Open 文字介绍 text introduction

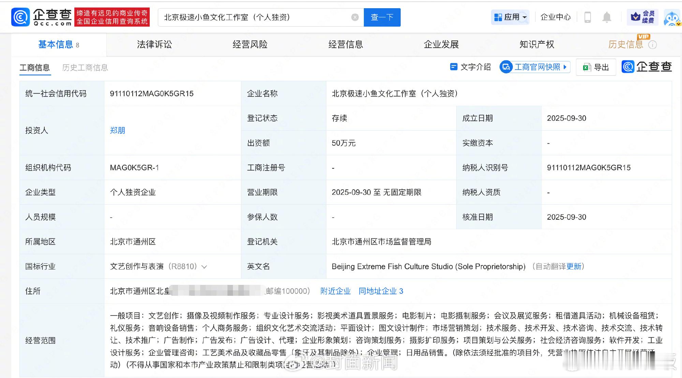coord(471,67)
